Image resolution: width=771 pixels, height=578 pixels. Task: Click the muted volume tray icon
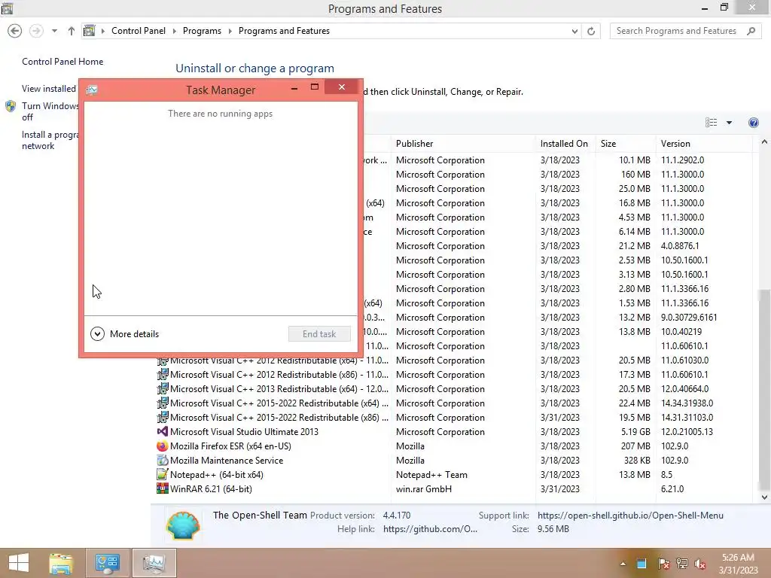coord(700,564)
